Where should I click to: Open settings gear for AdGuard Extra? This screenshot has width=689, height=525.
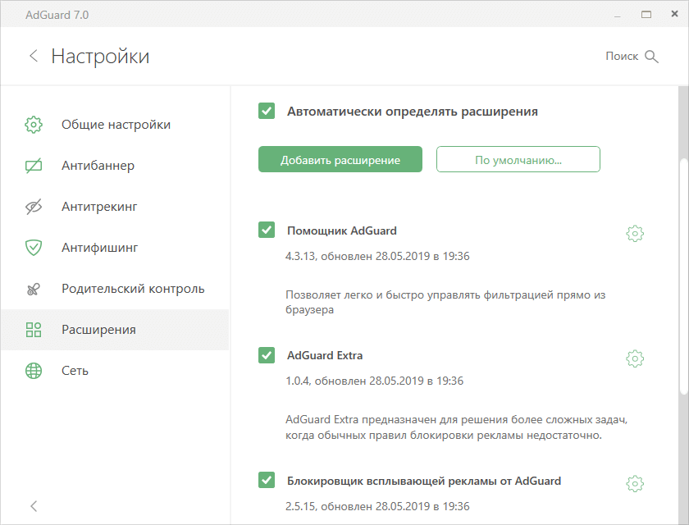[x=634, y=358]
